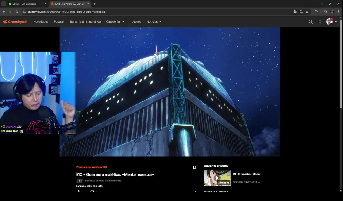The image size is (343, 201).
Task: Click 'E10 – Gran aura maléfica' title
Action: click(x=115, y=174)
